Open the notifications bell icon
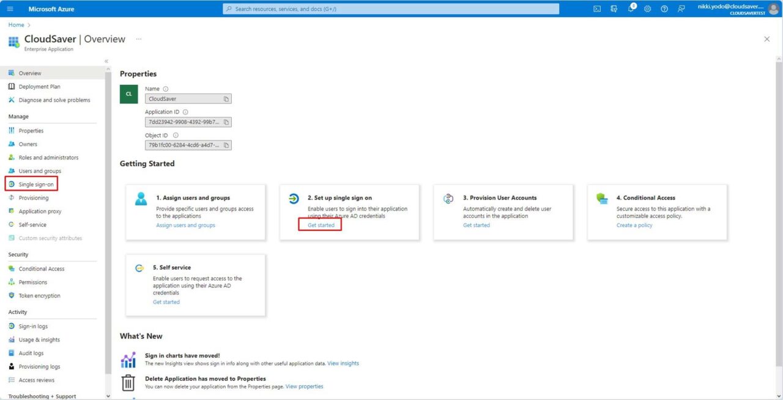The height and width of the screenshot is (400, 783). pyautogui.click(x=630, y=8)
